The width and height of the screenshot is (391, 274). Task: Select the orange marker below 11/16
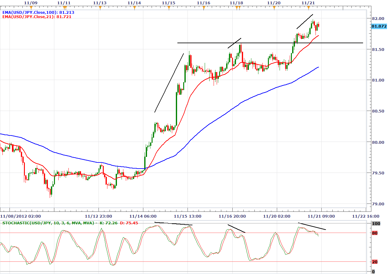203,8
